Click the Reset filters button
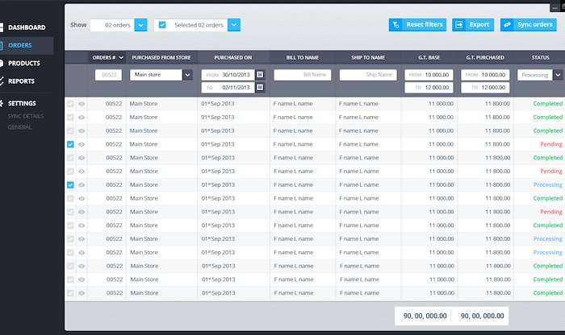 (x=417, y=25)
